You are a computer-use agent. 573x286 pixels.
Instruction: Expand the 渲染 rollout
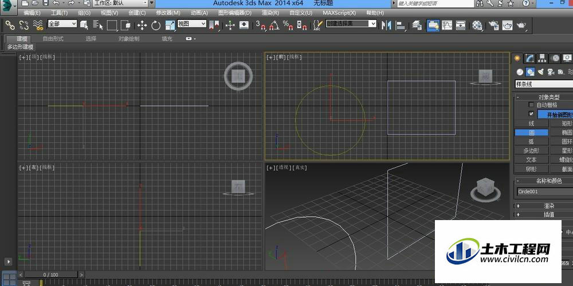[544, 206]
